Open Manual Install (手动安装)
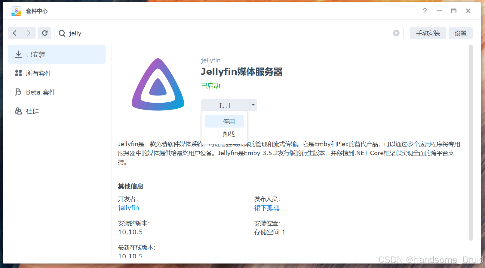This screenshot has width=485, height=268. (x=428, y=33)
